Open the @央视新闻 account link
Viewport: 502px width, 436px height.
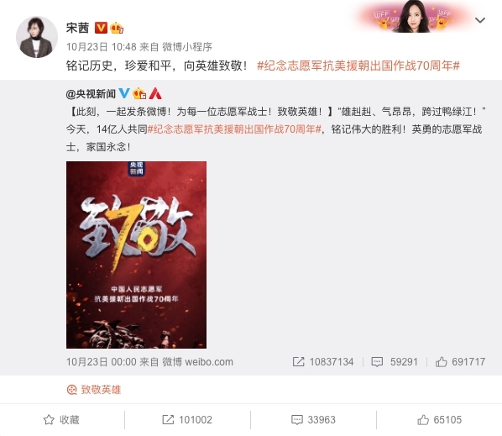pos(91,94)
